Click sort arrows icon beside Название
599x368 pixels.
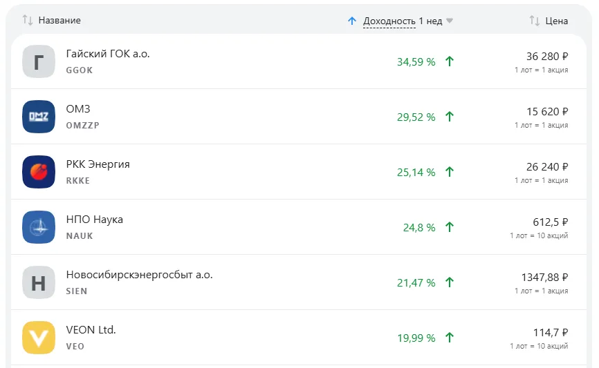pyautogui.click(x=28, y=21)
